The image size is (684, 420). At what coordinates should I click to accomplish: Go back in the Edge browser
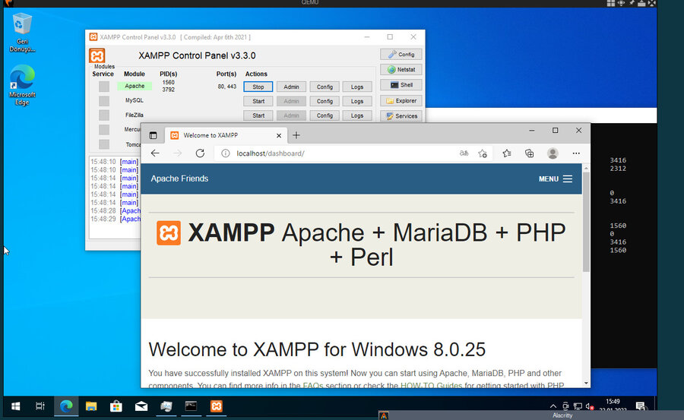[x=155, y=153]
